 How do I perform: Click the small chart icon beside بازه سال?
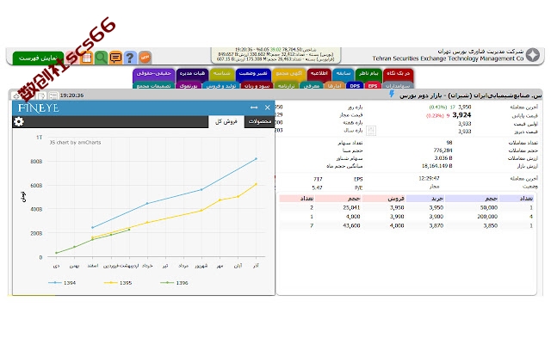[x=371, y=131]
